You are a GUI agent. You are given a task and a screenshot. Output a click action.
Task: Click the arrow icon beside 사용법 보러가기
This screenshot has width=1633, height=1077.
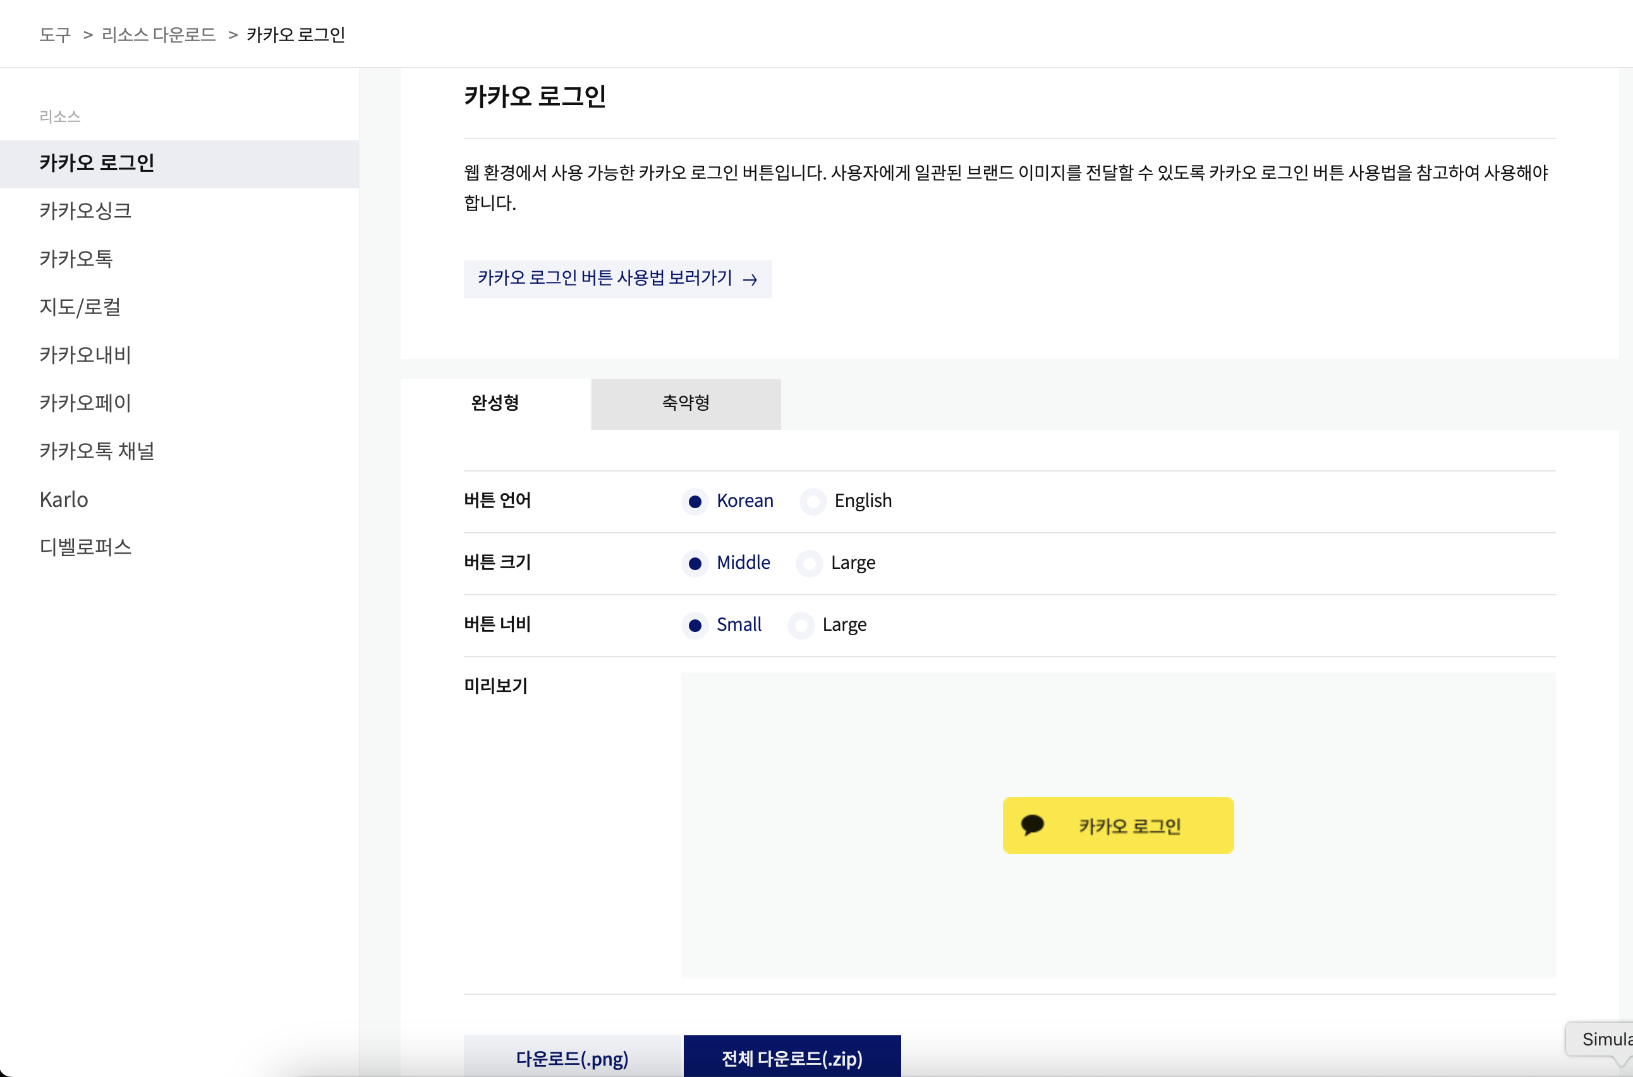[x=750, y=279]
